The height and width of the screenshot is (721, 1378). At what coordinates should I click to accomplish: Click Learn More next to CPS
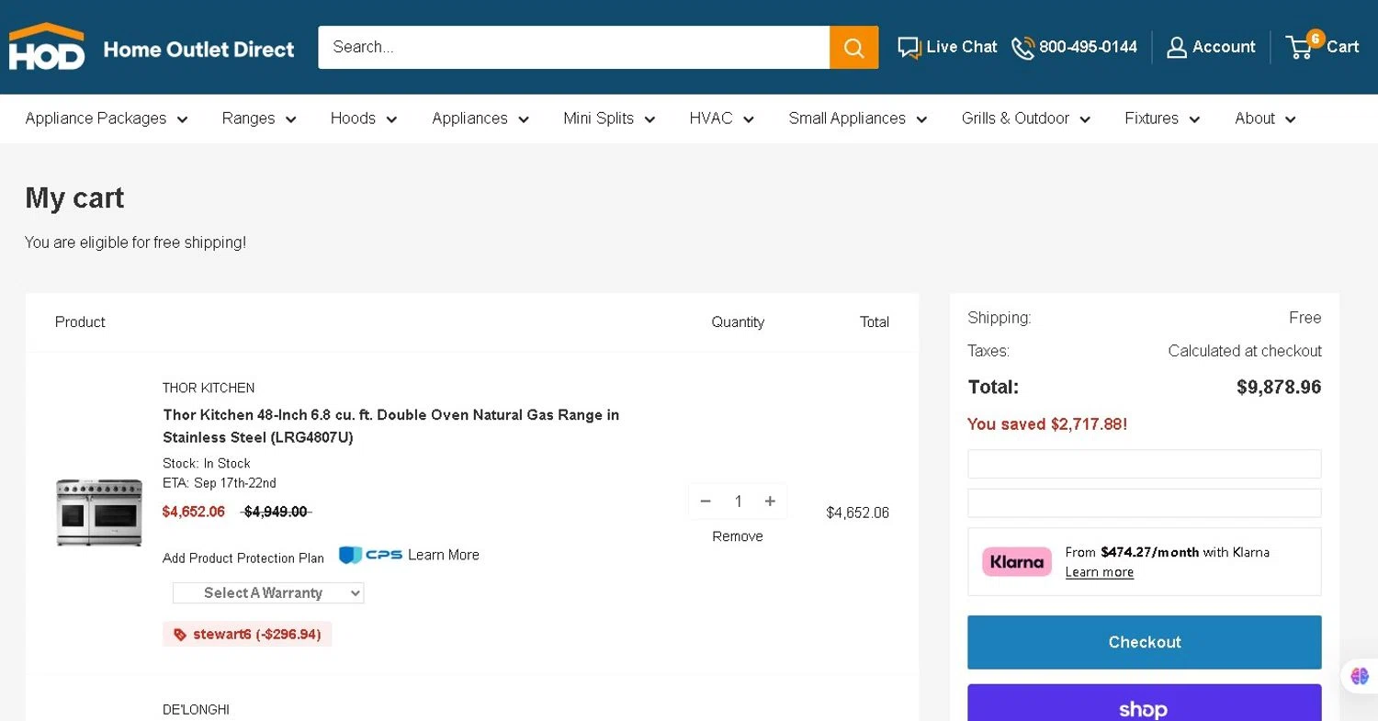pos(444,555)
